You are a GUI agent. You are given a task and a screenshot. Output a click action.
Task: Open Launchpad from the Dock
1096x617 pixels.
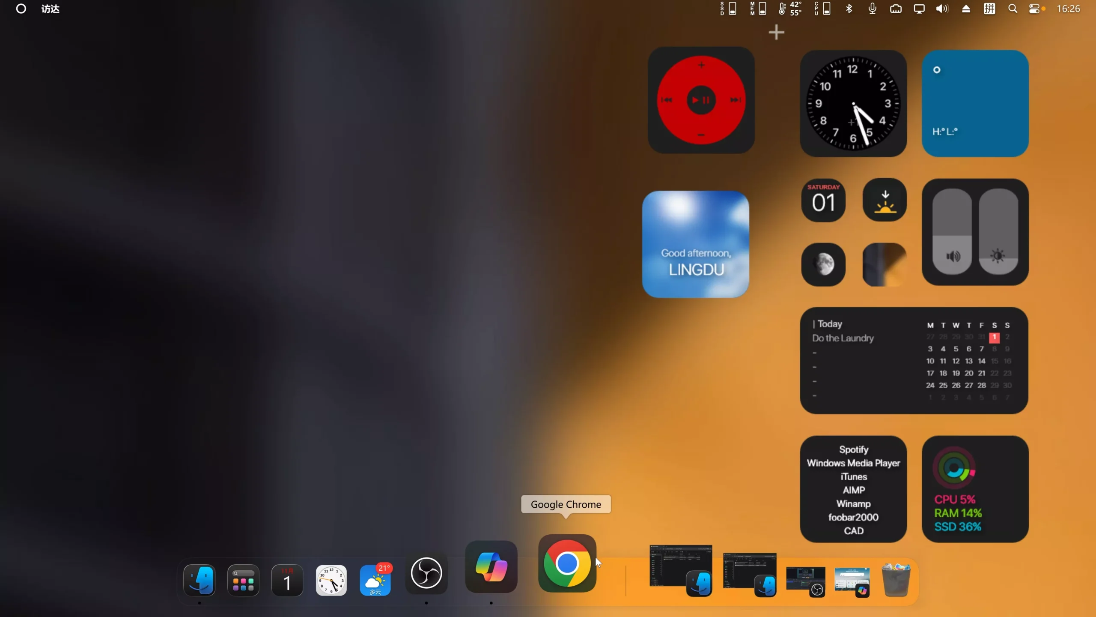[243, 580]
